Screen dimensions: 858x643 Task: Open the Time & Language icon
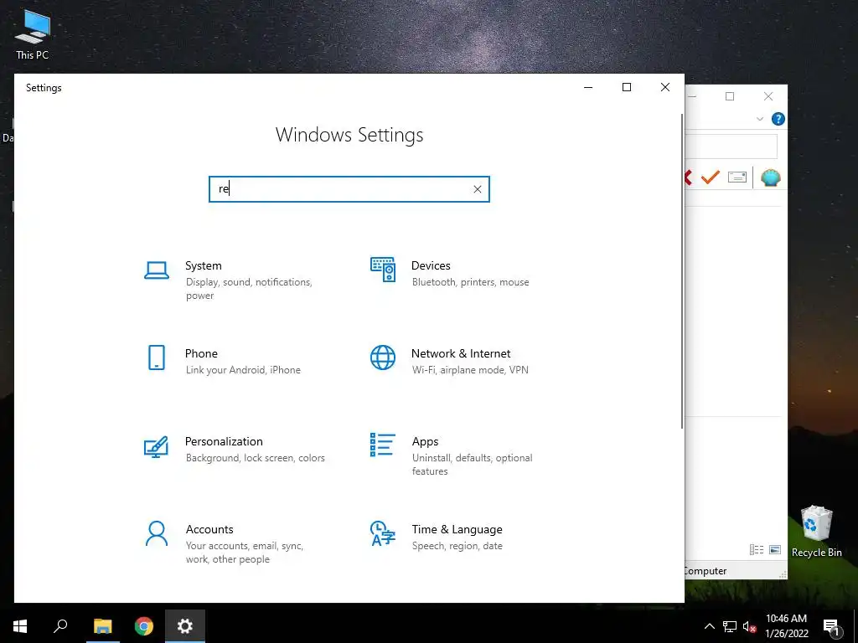[x=382, y=533]
